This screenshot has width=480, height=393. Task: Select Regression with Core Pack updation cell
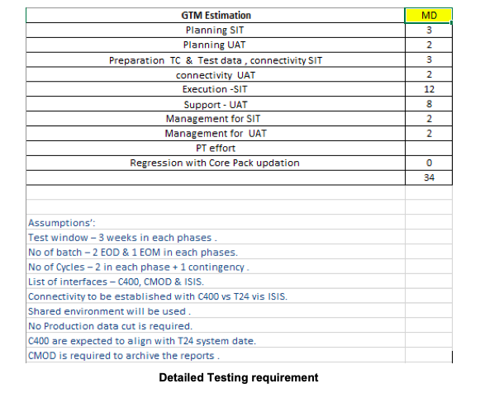click(216, 163)
